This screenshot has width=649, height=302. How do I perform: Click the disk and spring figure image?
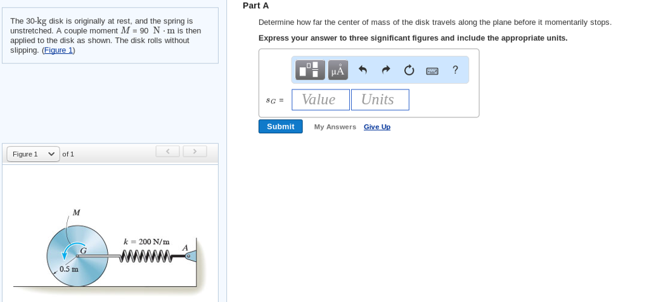coord(110,254)
